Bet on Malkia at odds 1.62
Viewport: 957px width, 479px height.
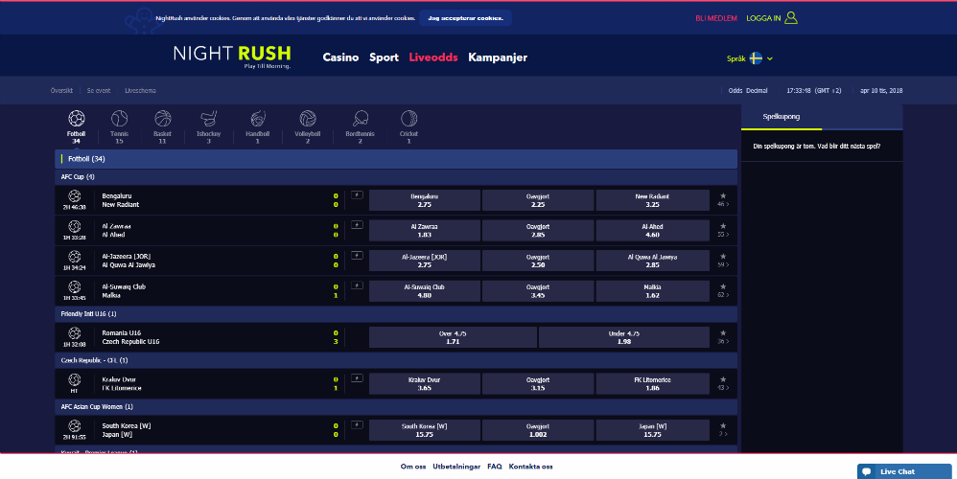[652, 290]
